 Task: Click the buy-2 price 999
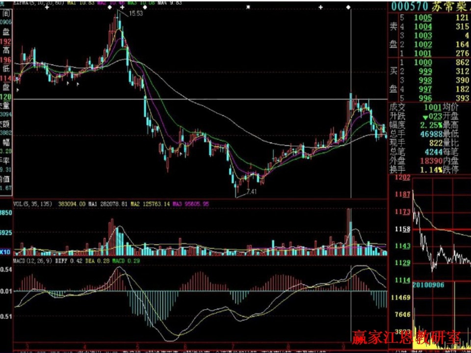pos(426,71)
